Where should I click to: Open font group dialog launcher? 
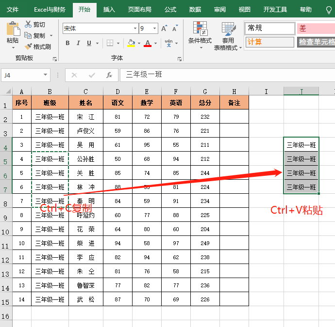(180, 59)
